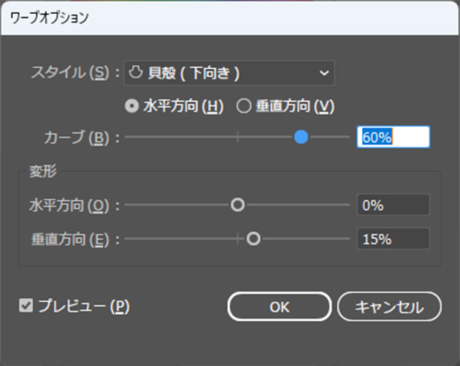Viewport: 460px width, 366px height.
Task: Select the 水平方向 (H) radio button
Action: (131, 106)
